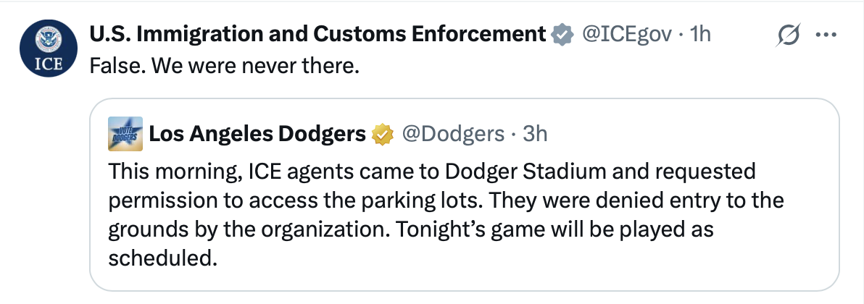Image resolution: width=864 pixels, height=304 pixels.
Task: Open the three-dot more options menu
Action: coord(826,35)
